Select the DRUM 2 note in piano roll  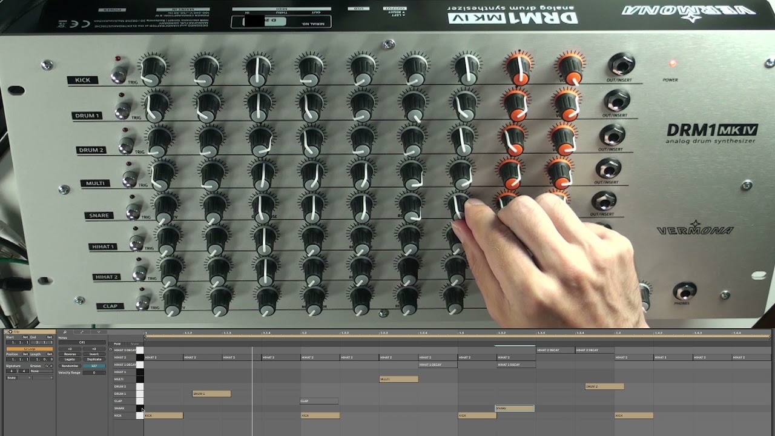tap(604, 386)
